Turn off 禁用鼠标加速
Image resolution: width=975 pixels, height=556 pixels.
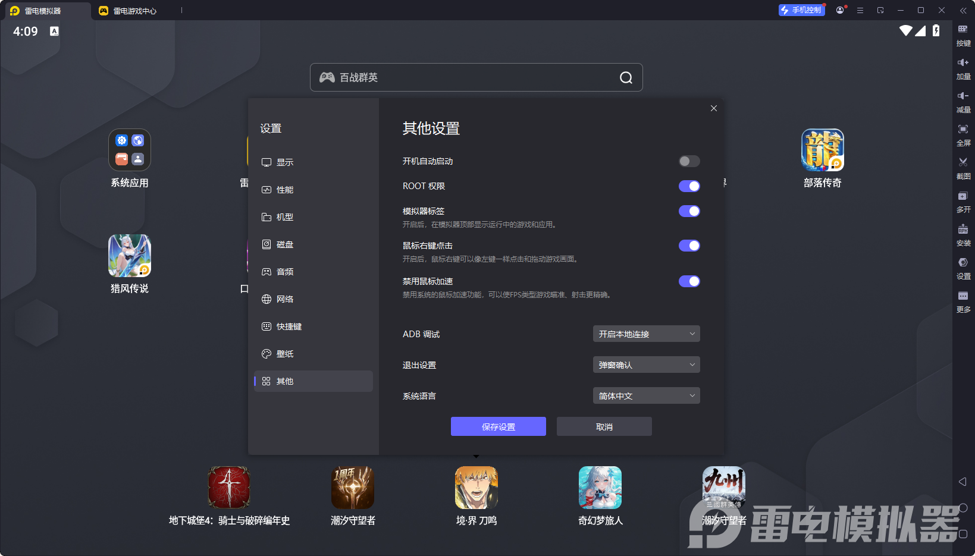[688, 281]
